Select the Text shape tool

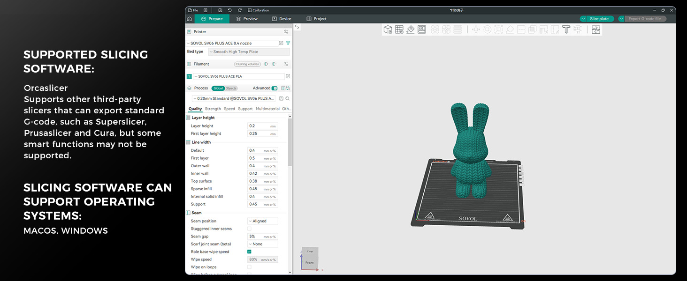tap(566, 30)
